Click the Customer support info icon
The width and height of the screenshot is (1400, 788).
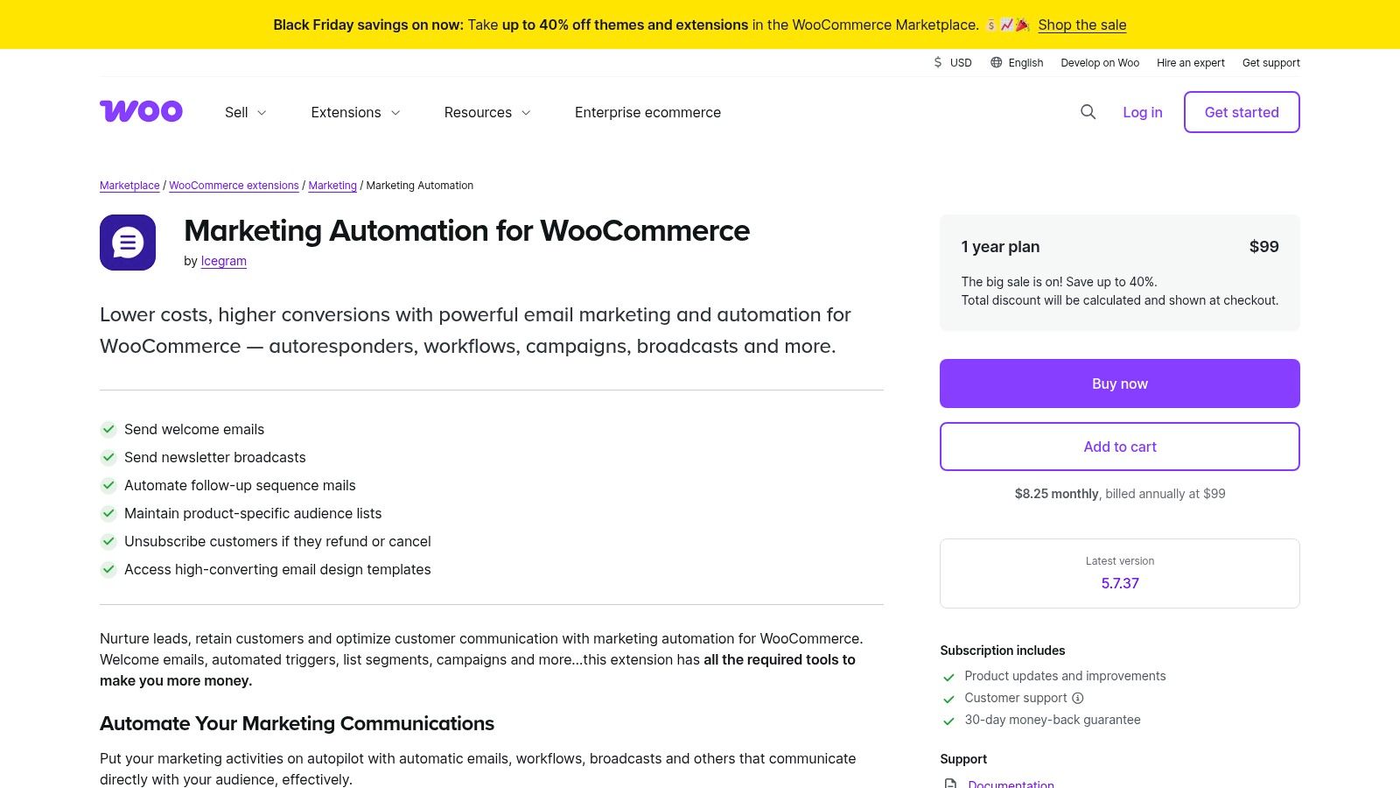tap(1078, 698)
